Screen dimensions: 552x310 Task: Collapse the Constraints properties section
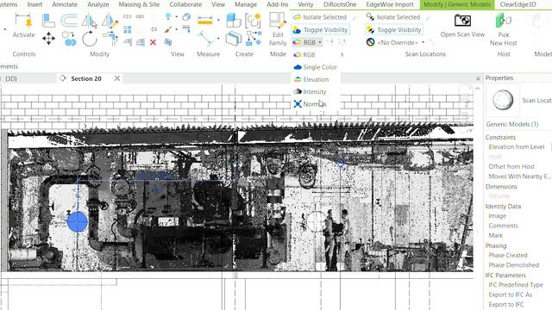(500, 138)
